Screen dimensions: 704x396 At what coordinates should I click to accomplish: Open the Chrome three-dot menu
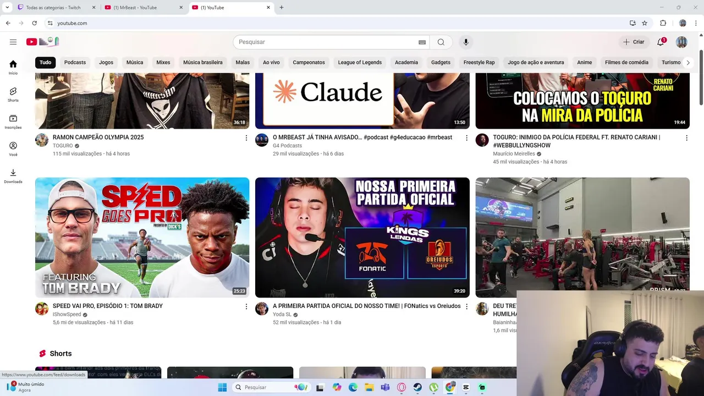[696, 23]
